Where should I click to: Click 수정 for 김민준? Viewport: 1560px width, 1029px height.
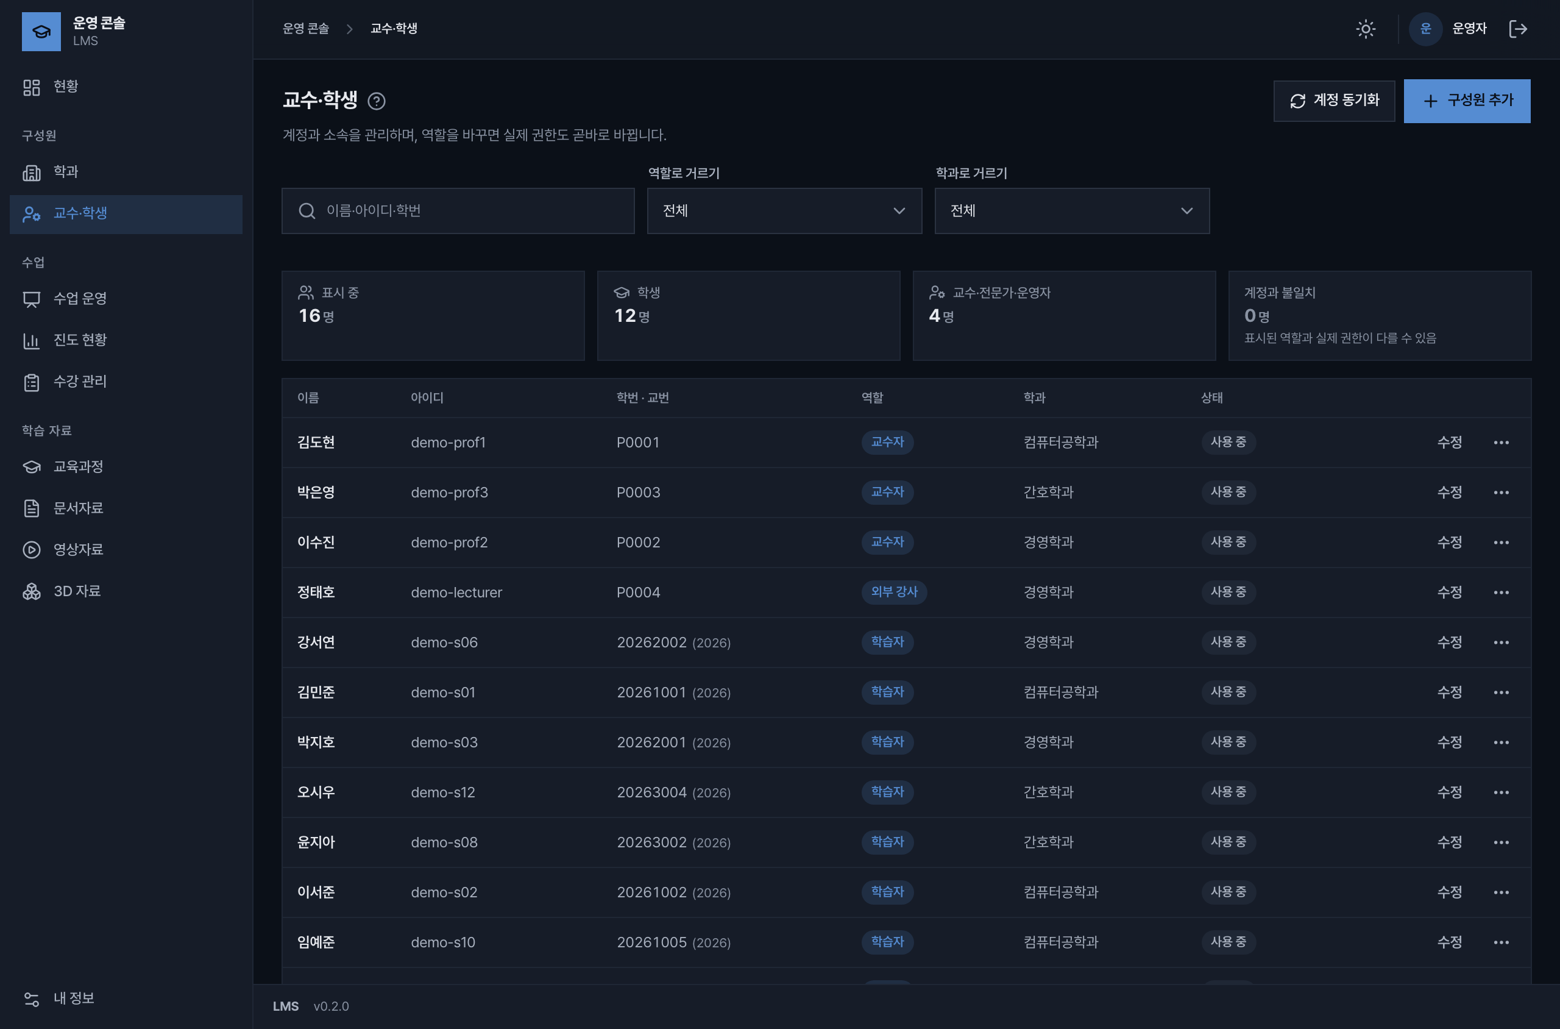pyautogui.click(x=1449, y=692)
